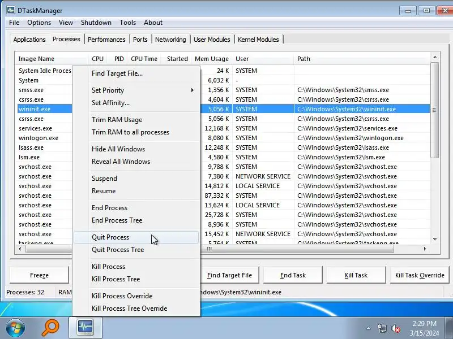Open the Shutdown menu
The image size is (453, 339).
(x=96, y=23)
